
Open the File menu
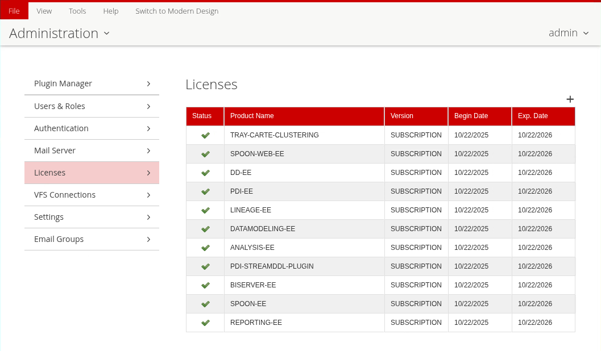(x=14, y=11)
